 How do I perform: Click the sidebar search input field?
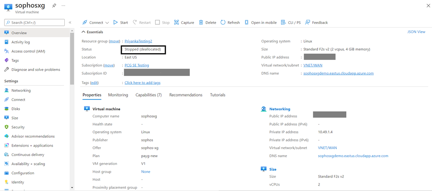pos(35,23)
